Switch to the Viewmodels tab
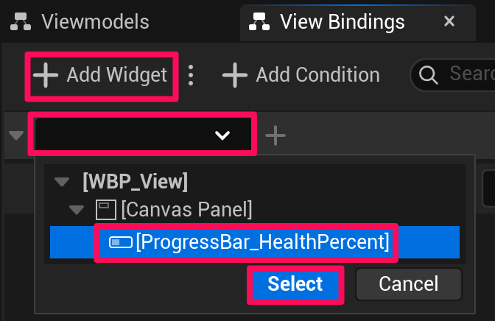Image resolution: width=495 pixels, height=321 pixels. (95, 21)
